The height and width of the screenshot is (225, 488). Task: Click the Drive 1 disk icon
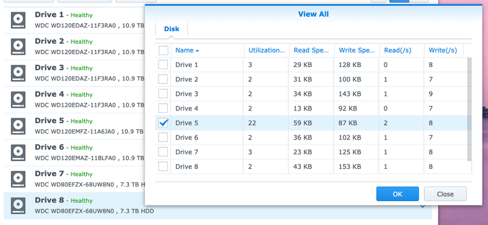tap(18, 20)
